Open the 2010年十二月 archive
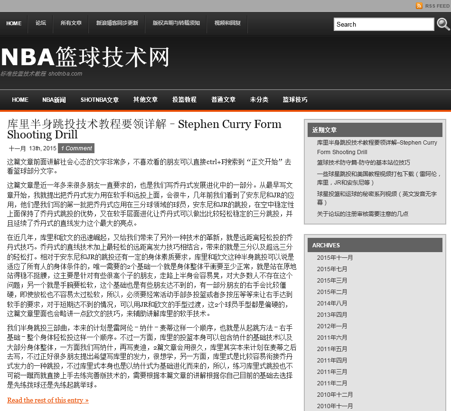The width and height of the screenshot is (451, 411). coord(335,395)
